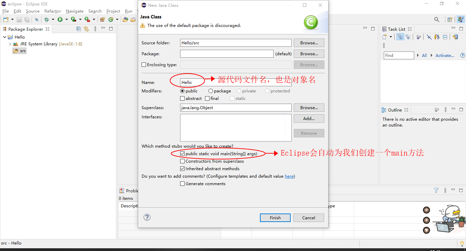Check Constructors from superclass
The width and height of the screenshot is (466, 251).
pyautogui.click(x=182, y=161)
